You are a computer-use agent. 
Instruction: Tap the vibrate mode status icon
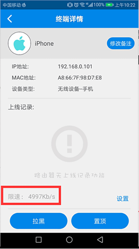tap(70, 5)
